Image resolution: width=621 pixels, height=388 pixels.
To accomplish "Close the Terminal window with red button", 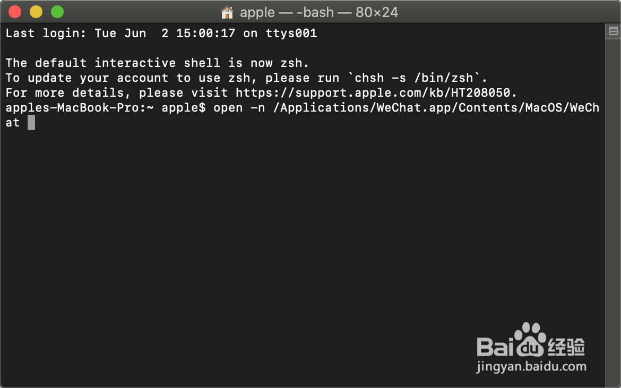I will click(x=15, y=12).
